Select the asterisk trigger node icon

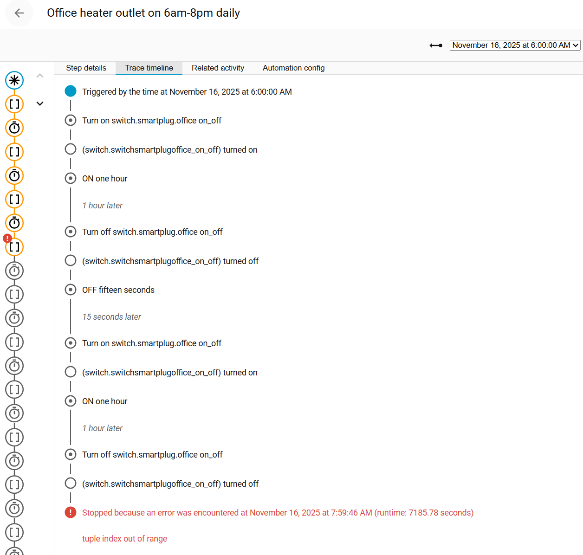tap(14, 80)
